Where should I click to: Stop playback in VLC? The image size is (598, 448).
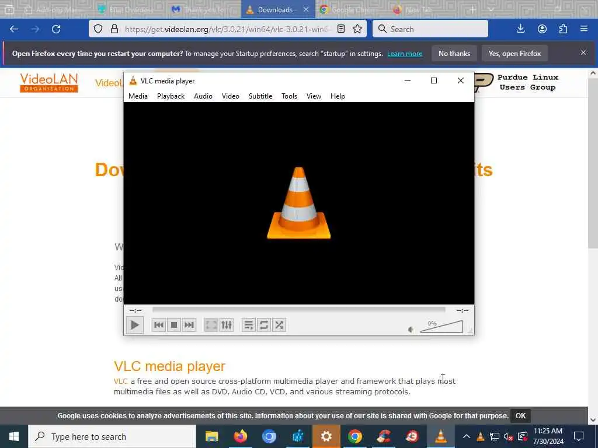coord(174,325)
